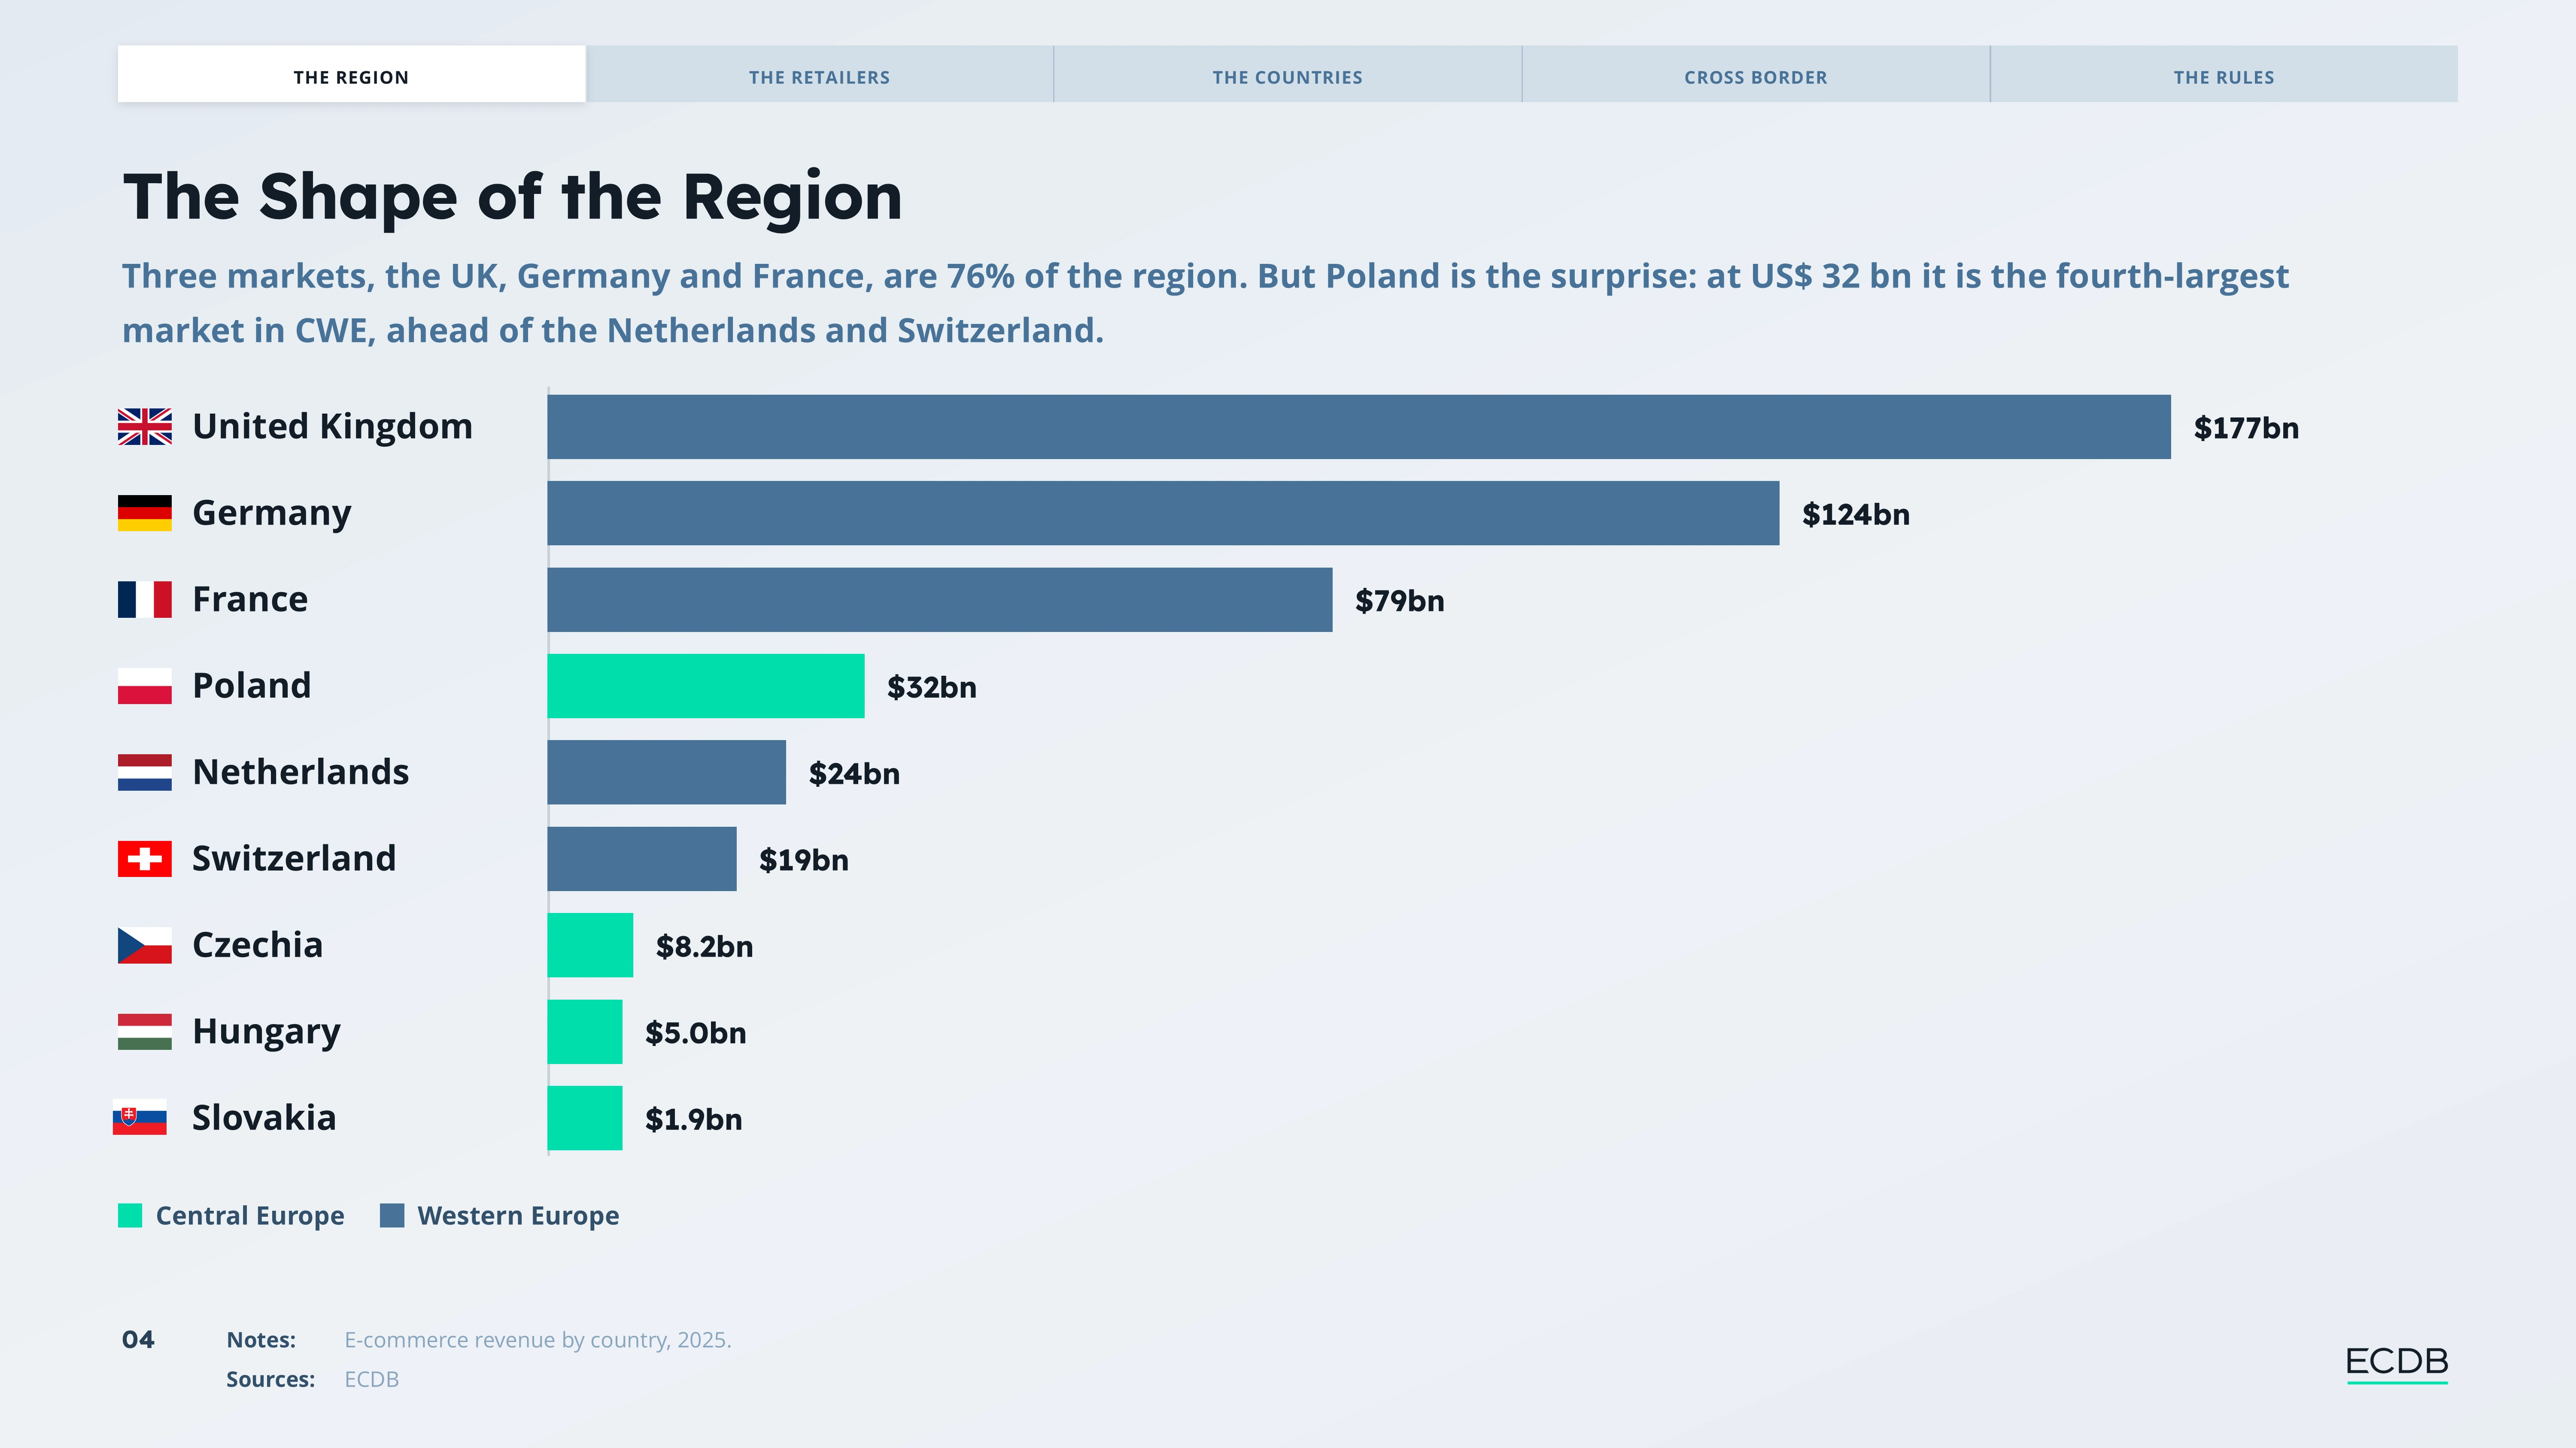2576x1448 pixels.
Task: Click the Netherlands flag icon
Action: 145,772
